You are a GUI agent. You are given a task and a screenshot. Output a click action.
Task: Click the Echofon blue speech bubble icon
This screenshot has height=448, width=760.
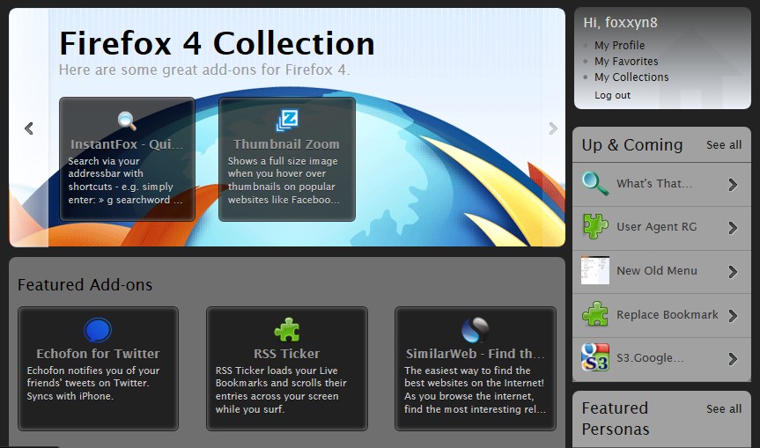98,330
